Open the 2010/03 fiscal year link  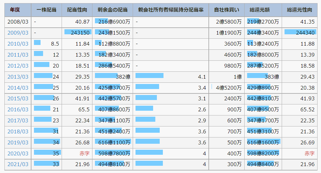(x=18, y=44)
